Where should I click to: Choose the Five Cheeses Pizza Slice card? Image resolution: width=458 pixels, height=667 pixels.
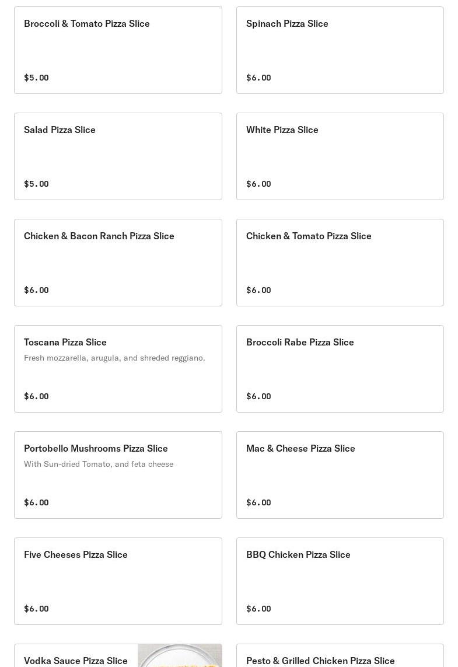(x=118, y=581)
